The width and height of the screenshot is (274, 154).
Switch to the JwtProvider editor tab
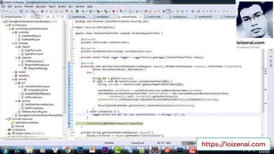(x=155, y=17)
